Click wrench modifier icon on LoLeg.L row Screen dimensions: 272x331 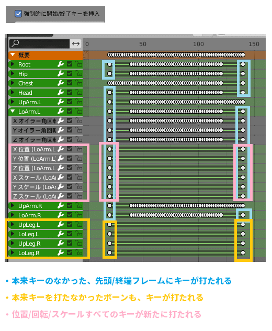(61, 234)
